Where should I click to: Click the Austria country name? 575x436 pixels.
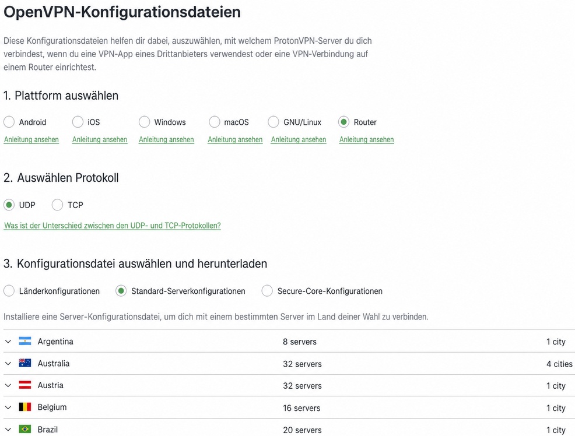(51, 385)
